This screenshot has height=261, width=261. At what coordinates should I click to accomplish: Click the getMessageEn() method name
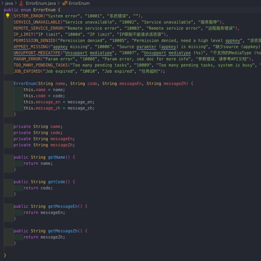click(63, 206)
